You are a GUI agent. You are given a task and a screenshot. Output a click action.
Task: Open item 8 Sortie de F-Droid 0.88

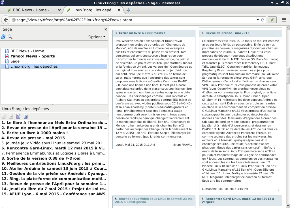tap(54, 158)
